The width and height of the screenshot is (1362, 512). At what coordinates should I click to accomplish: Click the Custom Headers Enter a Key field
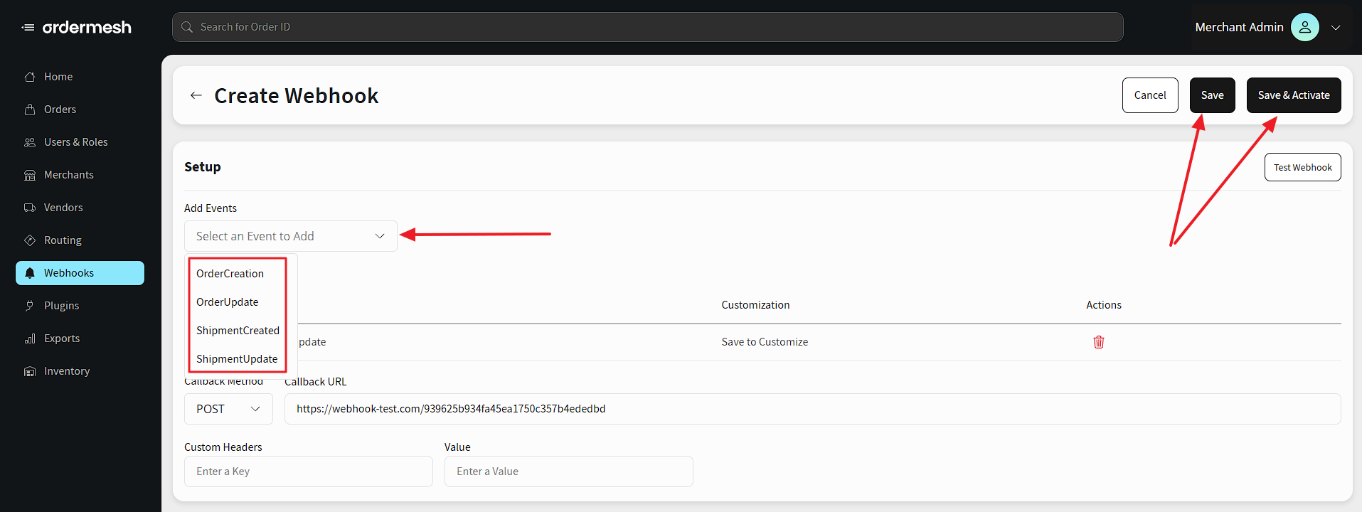point(308,471)
